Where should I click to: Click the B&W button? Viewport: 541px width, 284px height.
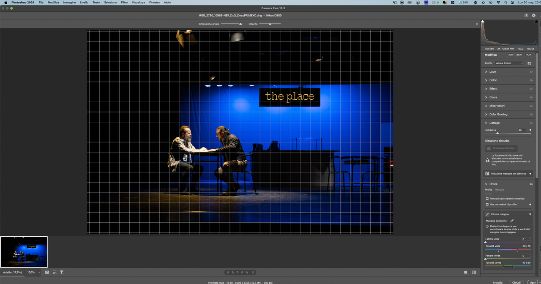click(x=519, y=55)
